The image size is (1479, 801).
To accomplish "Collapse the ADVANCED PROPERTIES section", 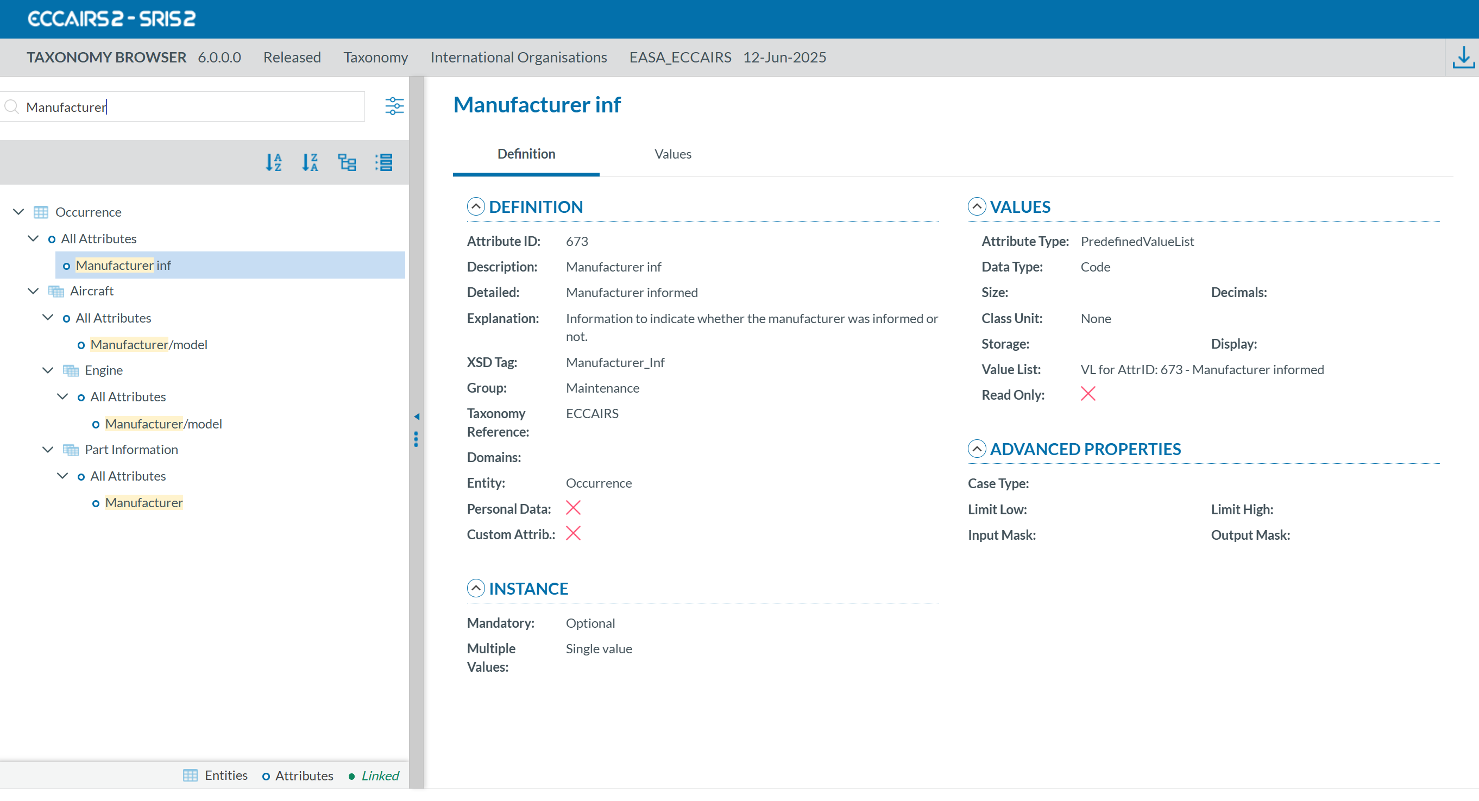I will point(977,449).
